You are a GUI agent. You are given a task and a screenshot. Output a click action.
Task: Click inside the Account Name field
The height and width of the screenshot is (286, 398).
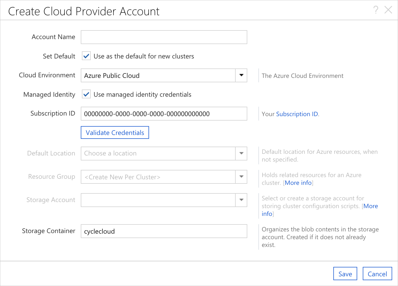tap(164, 37)
